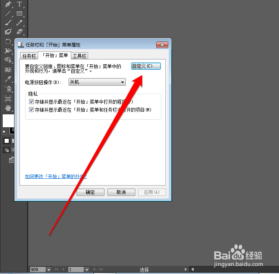The image size is (279, 274).
Task: Click the artboard number field showing 1
Action: point(76,269)
